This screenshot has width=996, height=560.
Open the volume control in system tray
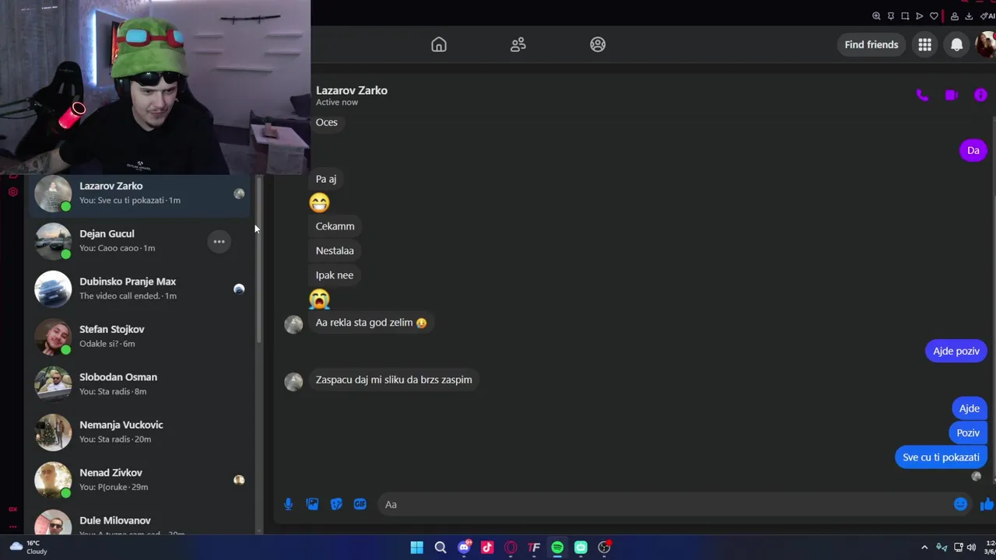973,548
